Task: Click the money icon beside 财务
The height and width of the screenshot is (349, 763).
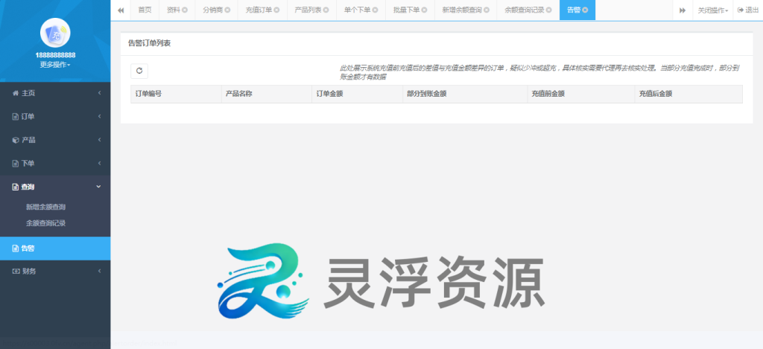Action: (15, 271)
